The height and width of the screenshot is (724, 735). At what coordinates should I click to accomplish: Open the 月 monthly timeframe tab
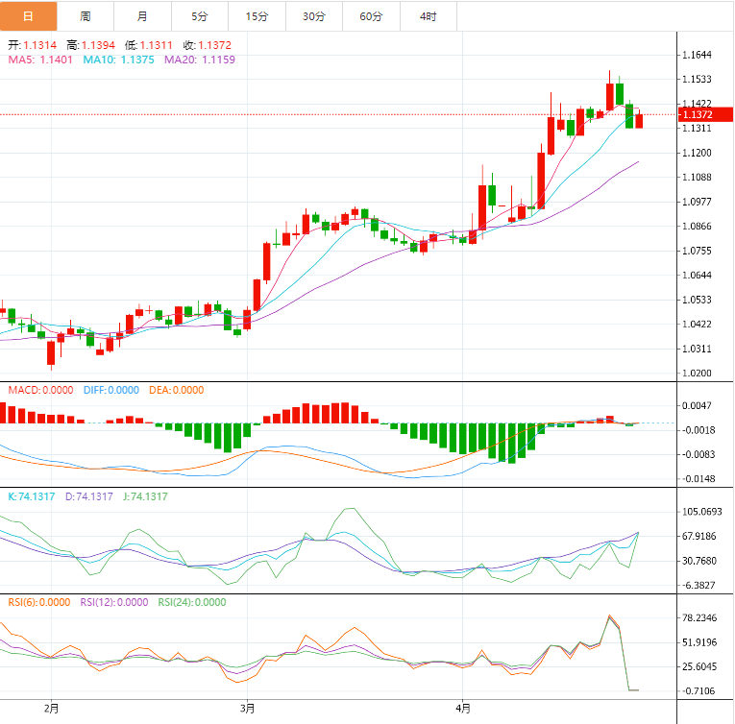[142, 16]
